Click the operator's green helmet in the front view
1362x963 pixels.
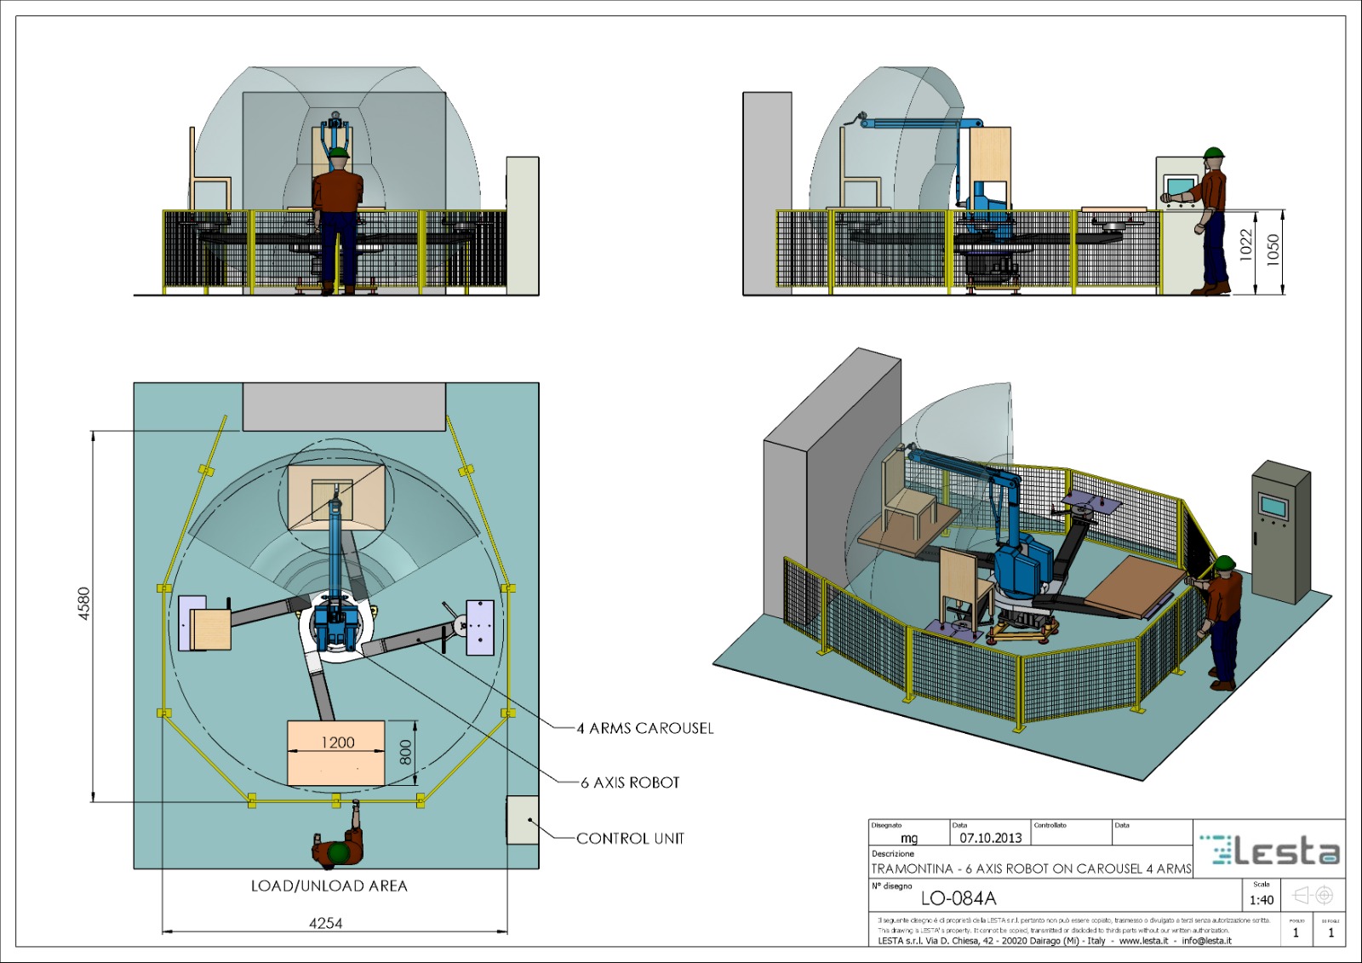pyautogui.click(x=339, y=153)
